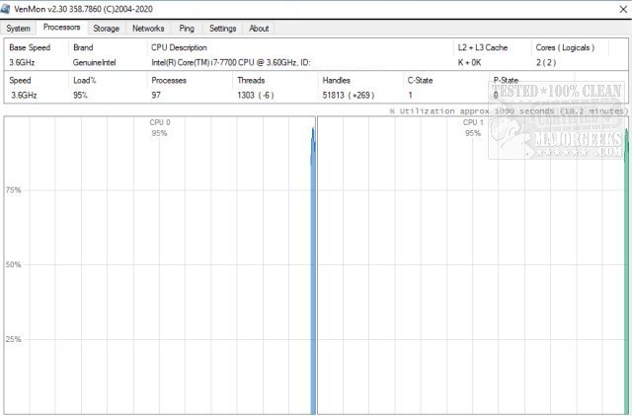Click the Threads column header

click(x=251, y=81)
